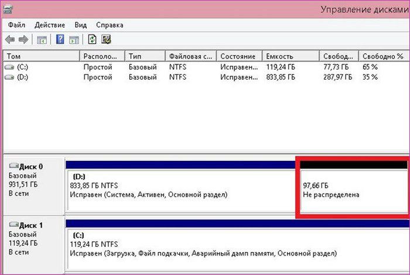Toggle the action pane toolbar icon
The image size is (410, 275).
[x=74, y=40]
